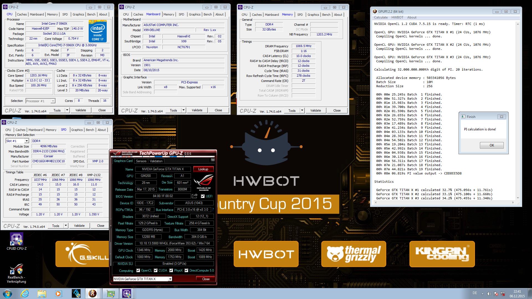Screen dimensions: 532x299
Task: Open Windows Media Player from the taskbar
Action: [58, 293]
